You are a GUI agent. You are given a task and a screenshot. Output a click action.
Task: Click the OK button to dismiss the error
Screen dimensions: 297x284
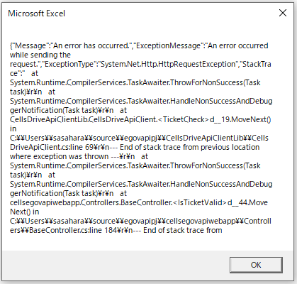coord(256,265)
